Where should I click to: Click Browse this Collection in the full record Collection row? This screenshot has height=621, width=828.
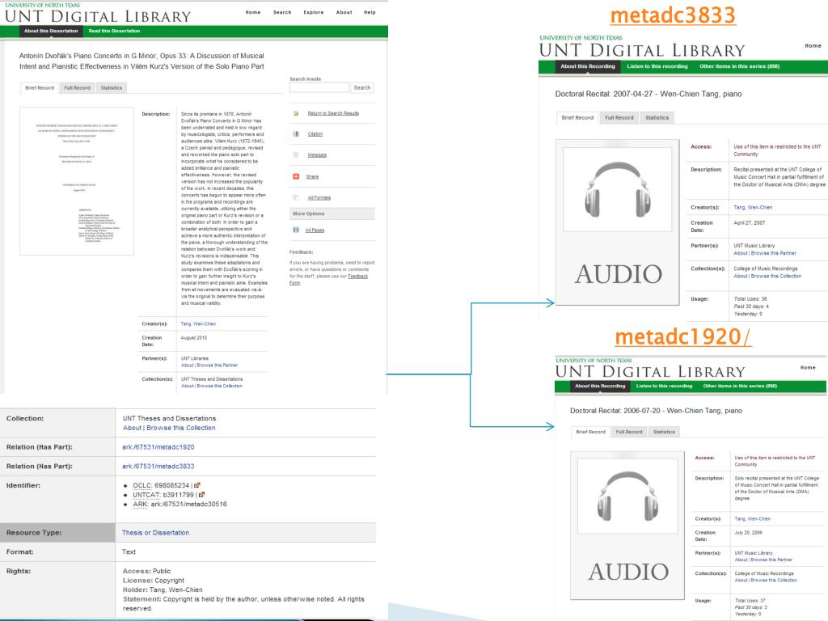click(x=181, y=429)
